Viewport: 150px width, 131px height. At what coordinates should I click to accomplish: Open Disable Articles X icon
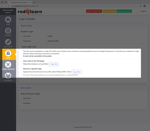(x=8, y=64)
